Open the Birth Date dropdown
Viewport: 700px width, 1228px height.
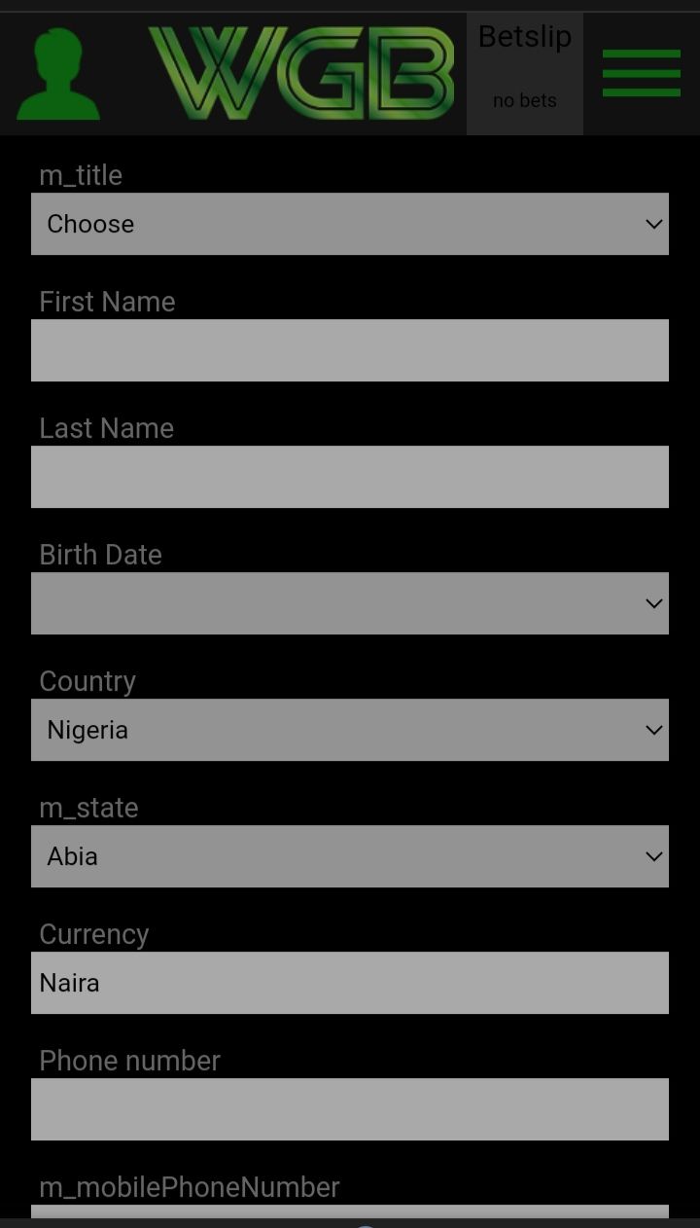click(350, 603)
